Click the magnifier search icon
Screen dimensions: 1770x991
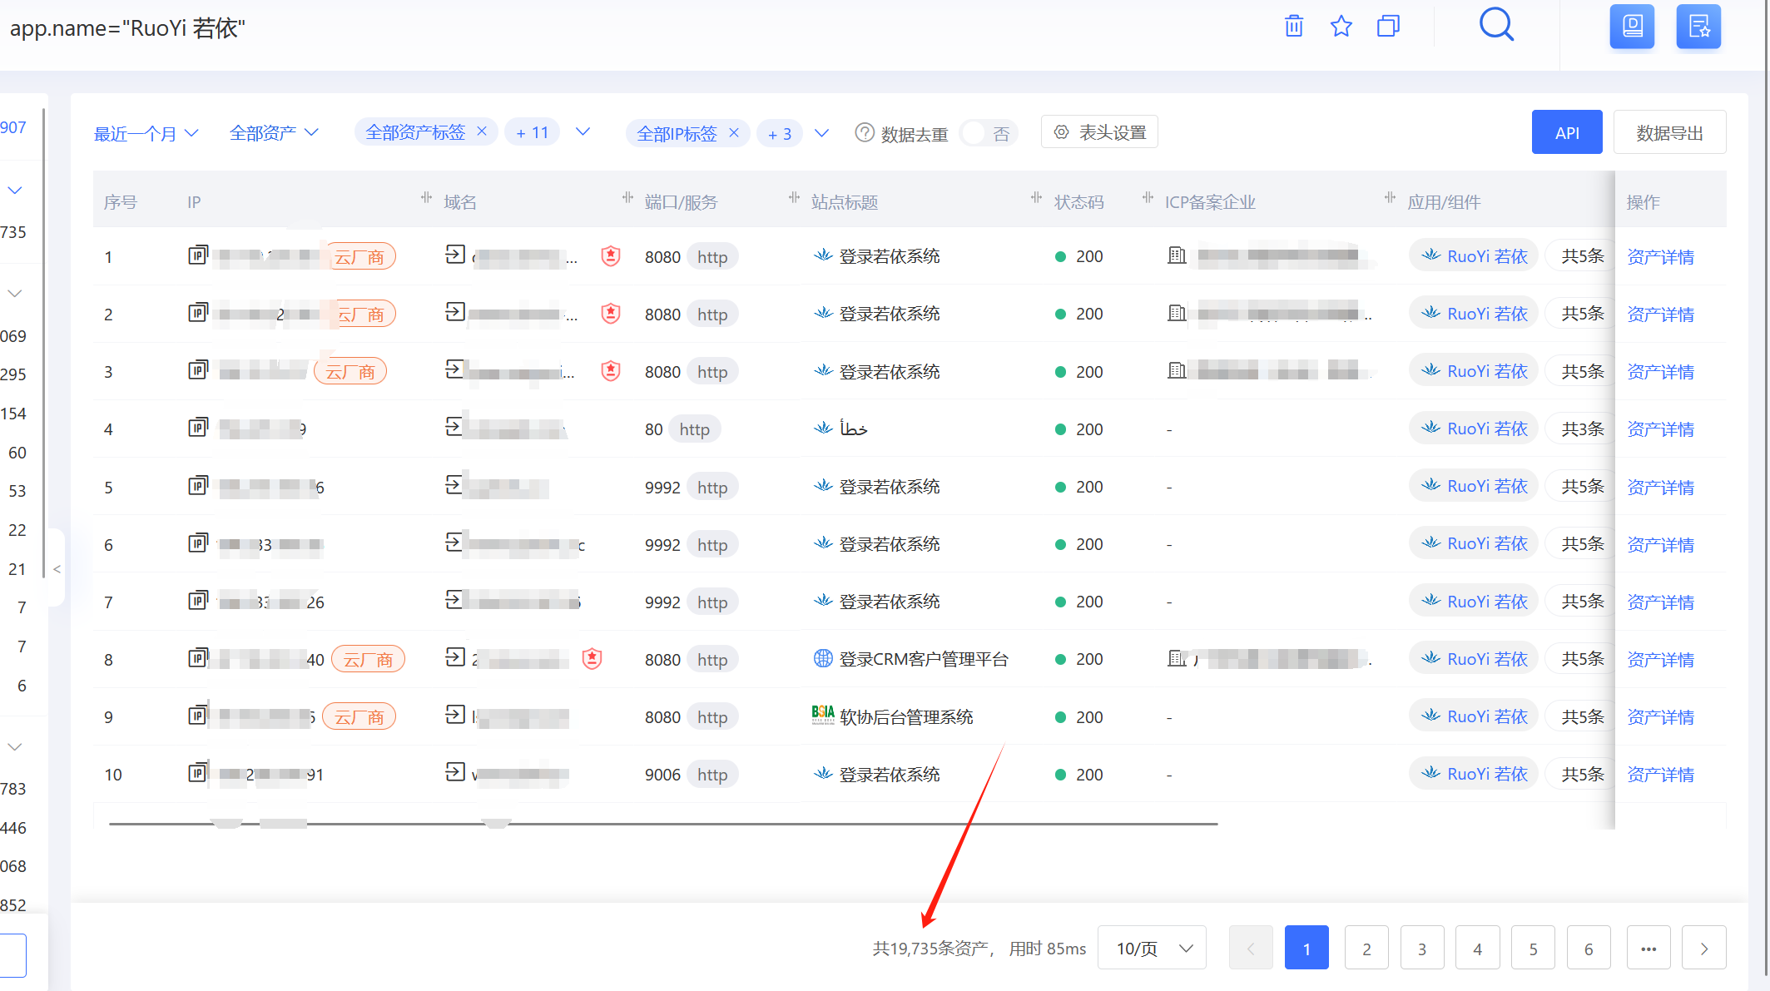coord(1495,25)
